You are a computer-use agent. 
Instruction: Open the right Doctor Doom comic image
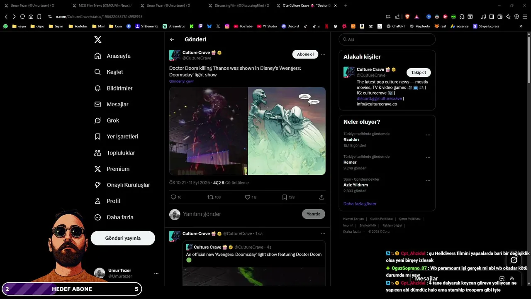point(287,131)
